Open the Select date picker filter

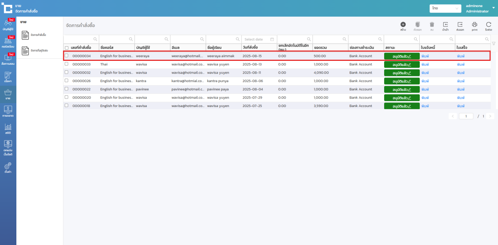tap(259, 39)
